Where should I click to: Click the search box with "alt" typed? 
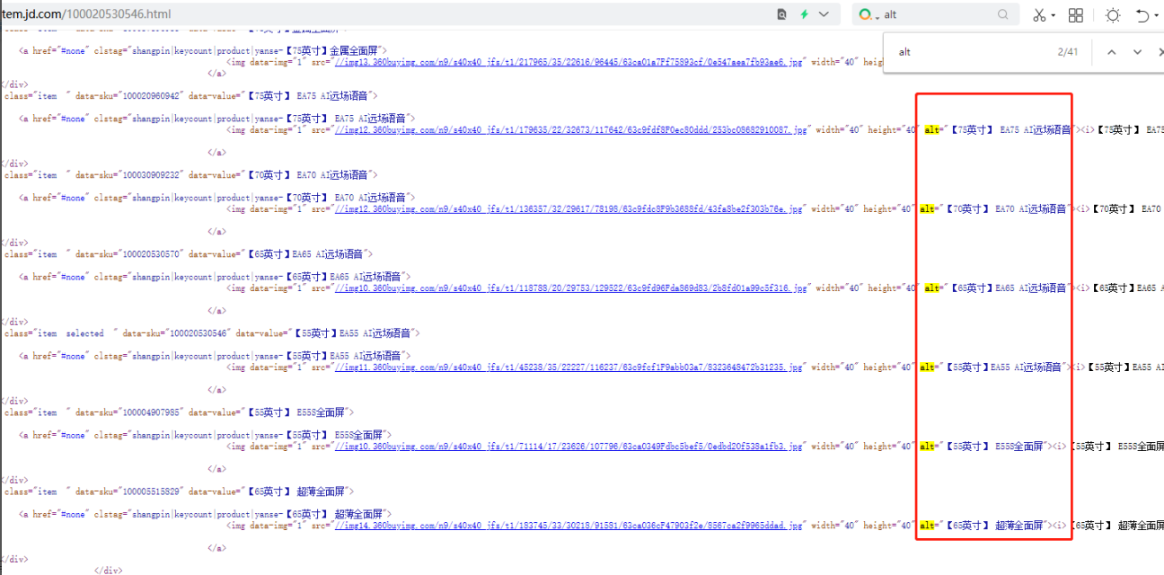(934, 14)
